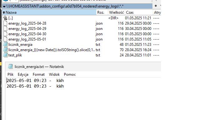
Task: Open the Edycja menu in Notatnik
Action: tap(23, 74)
